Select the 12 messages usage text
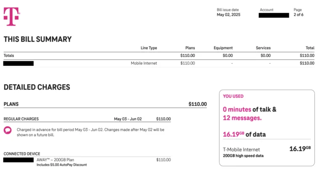323x177 pixels. (242, 118)
